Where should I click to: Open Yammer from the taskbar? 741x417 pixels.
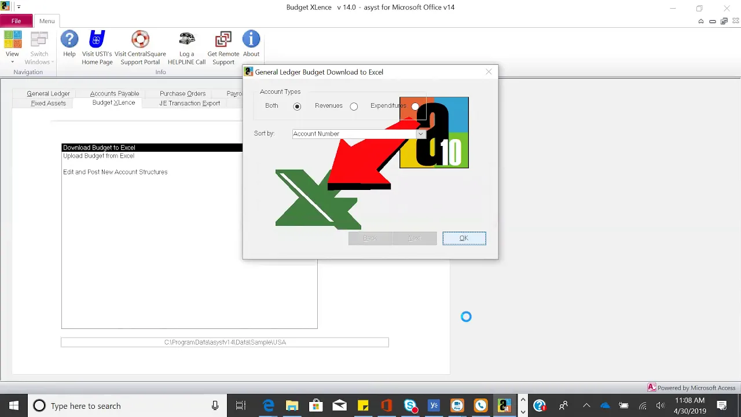coord(434,405)
